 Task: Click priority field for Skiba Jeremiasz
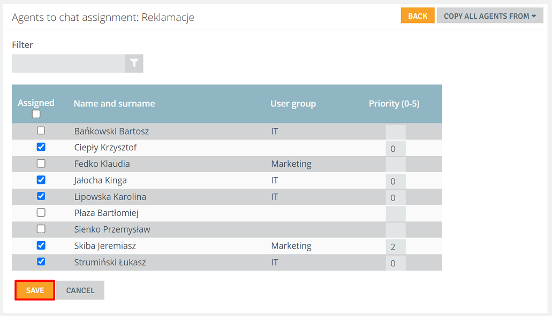tap(396, 246)
